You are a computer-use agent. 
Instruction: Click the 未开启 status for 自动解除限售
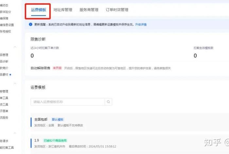57,68
